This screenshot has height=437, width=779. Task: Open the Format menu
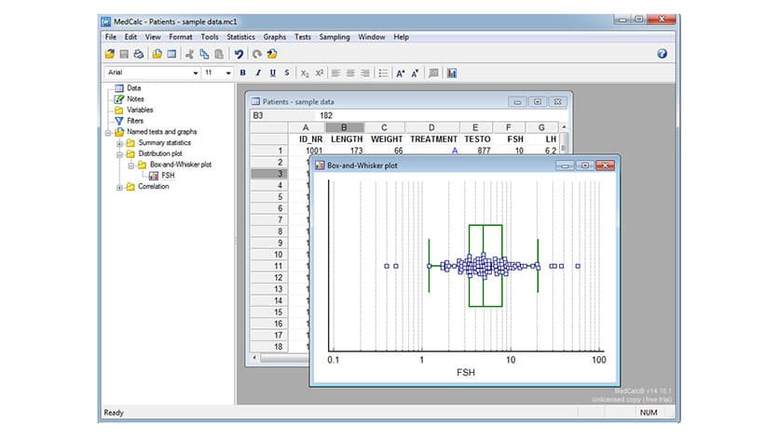pyautogui.click(x=181, y=37)
